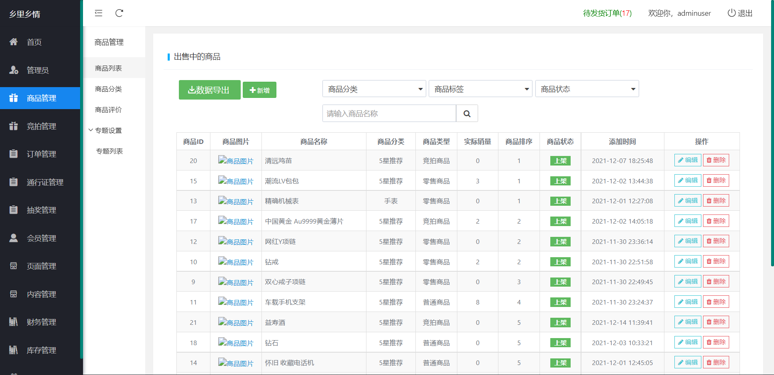Open the 商品分类 filter dropdown
This screenshot has height=375, width=774.
[374, 89]
